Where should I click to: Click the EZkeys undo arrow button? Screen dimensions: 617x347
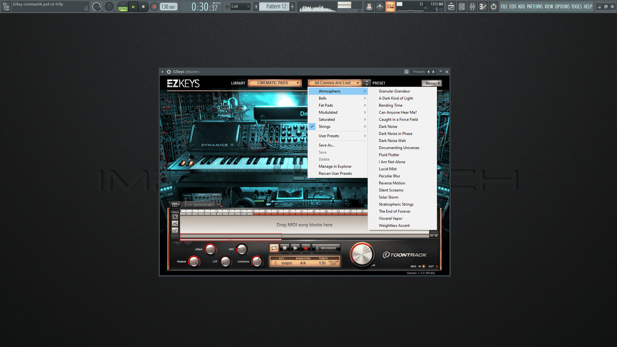177,244
